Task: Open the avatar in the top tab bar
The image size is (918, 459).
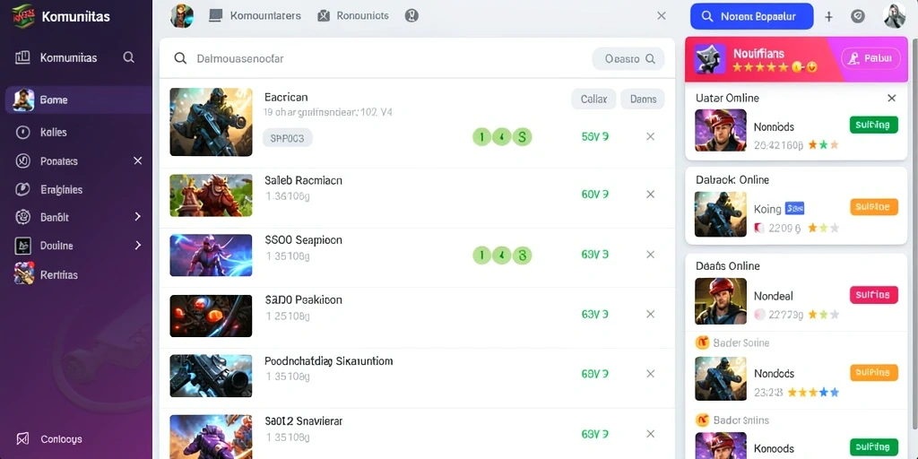Action: coord(182,16)
